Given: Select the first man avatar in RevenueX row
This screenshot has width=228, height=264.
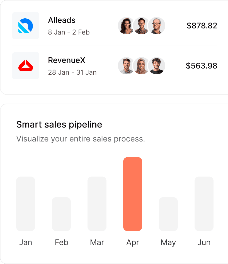Looking at the screenshot, I should 126,66.
